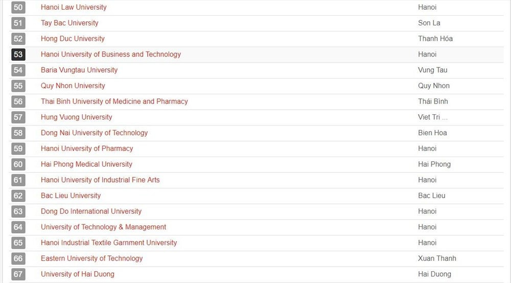Click the Hung Vuong University link
The width and height of the screenshot is (511, 283).
(x=77, y=117)
